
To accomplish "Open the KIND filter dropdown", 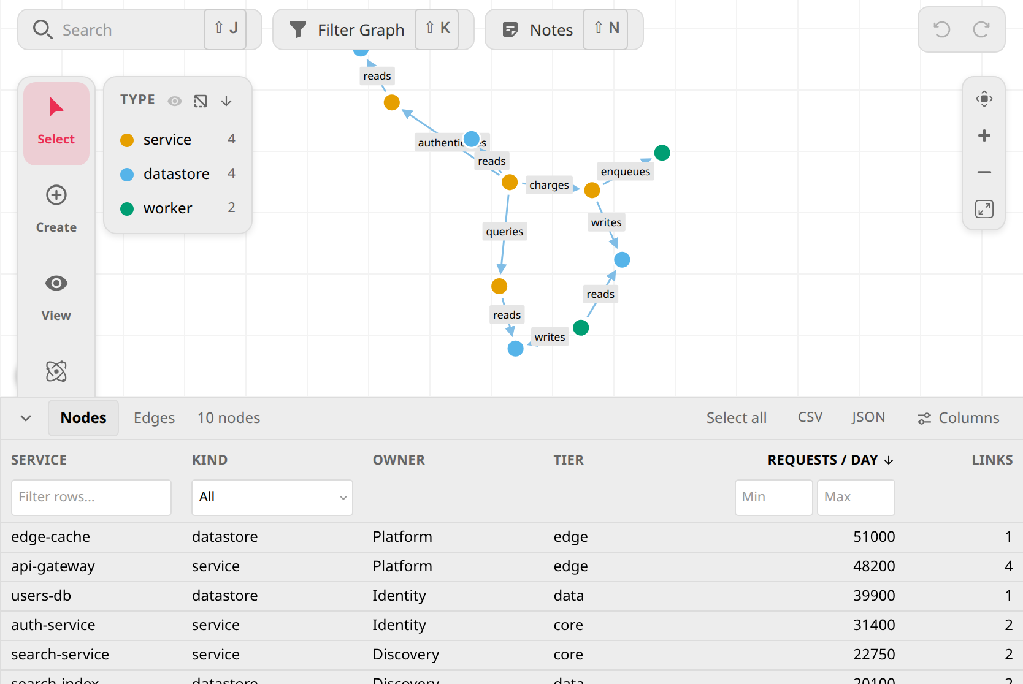I will (272, 497).
